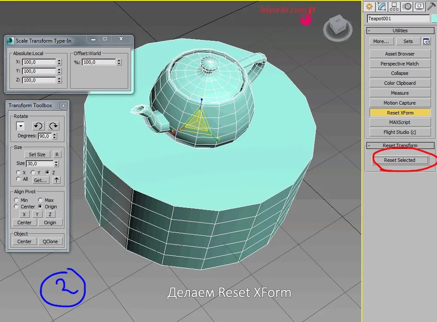
Task: Click the Absolute Local X spinner
Action: (x=59, y=62)
